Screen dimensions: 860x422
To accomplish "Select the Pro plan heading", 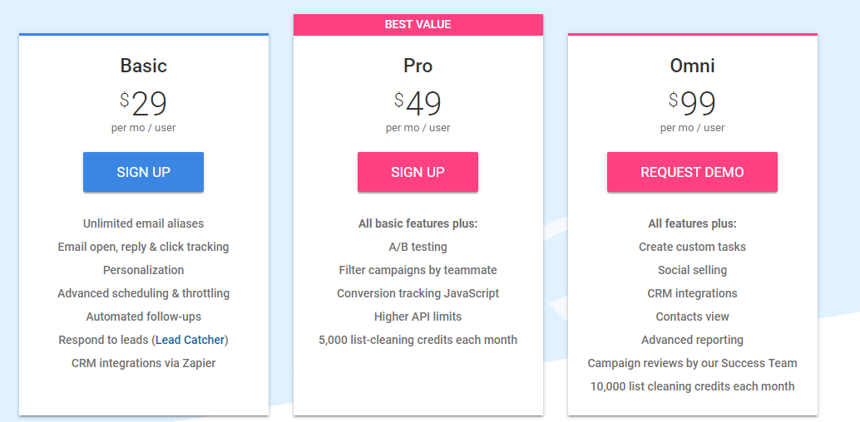I will (x=418, y=66).
